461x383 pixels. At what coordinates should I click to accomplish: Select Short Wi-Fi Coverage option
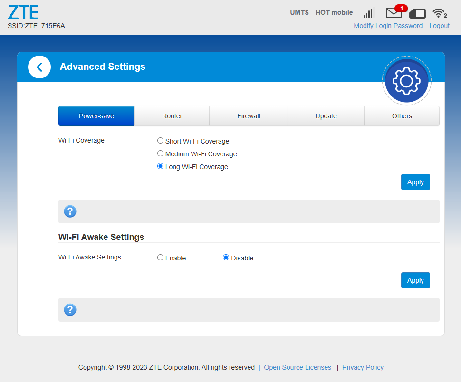click(x=160, y=141)
